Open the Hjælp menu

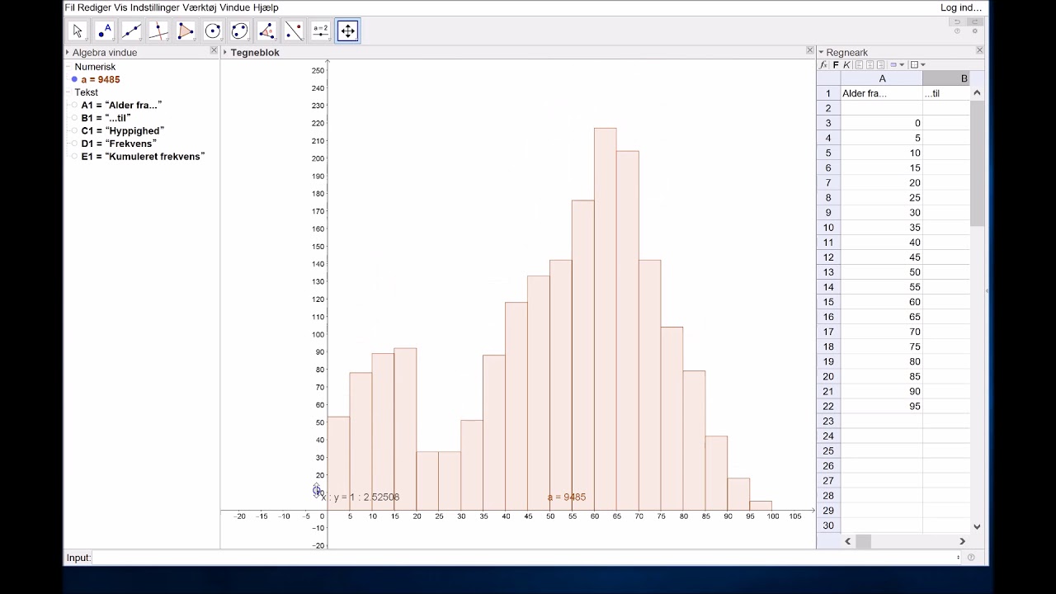pyautogui.click(x=267, y=7)
